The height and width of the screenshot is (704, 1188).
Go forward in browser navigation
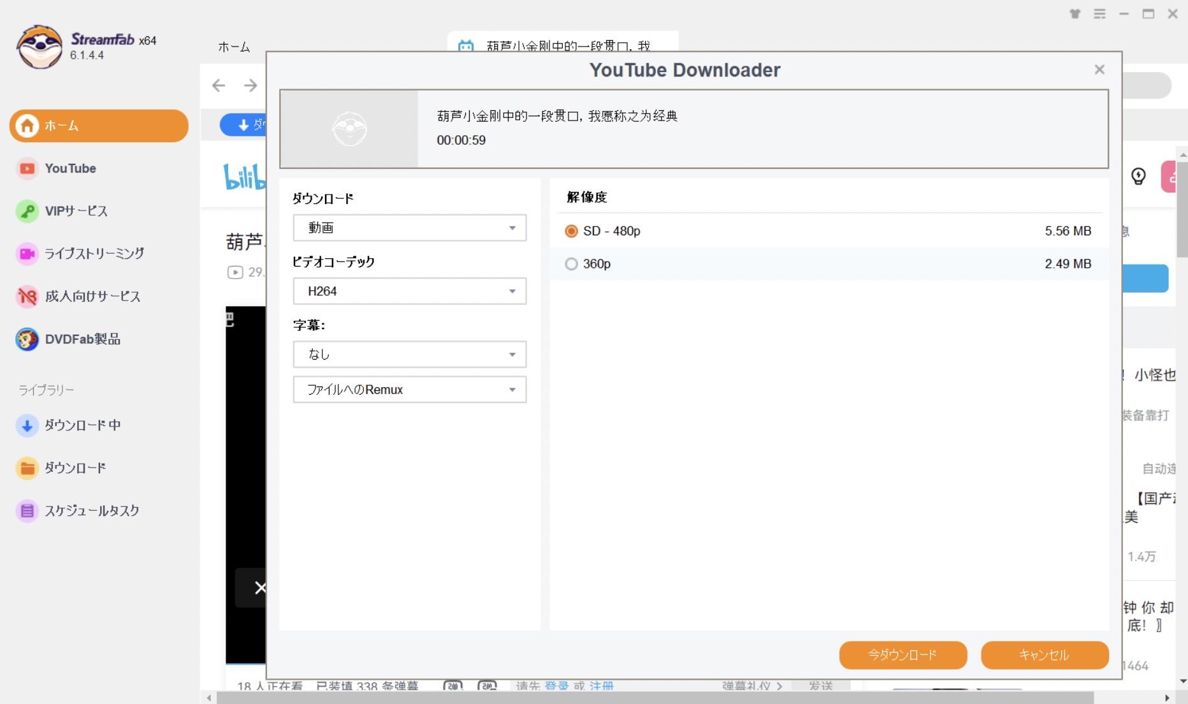click(250, 85)
